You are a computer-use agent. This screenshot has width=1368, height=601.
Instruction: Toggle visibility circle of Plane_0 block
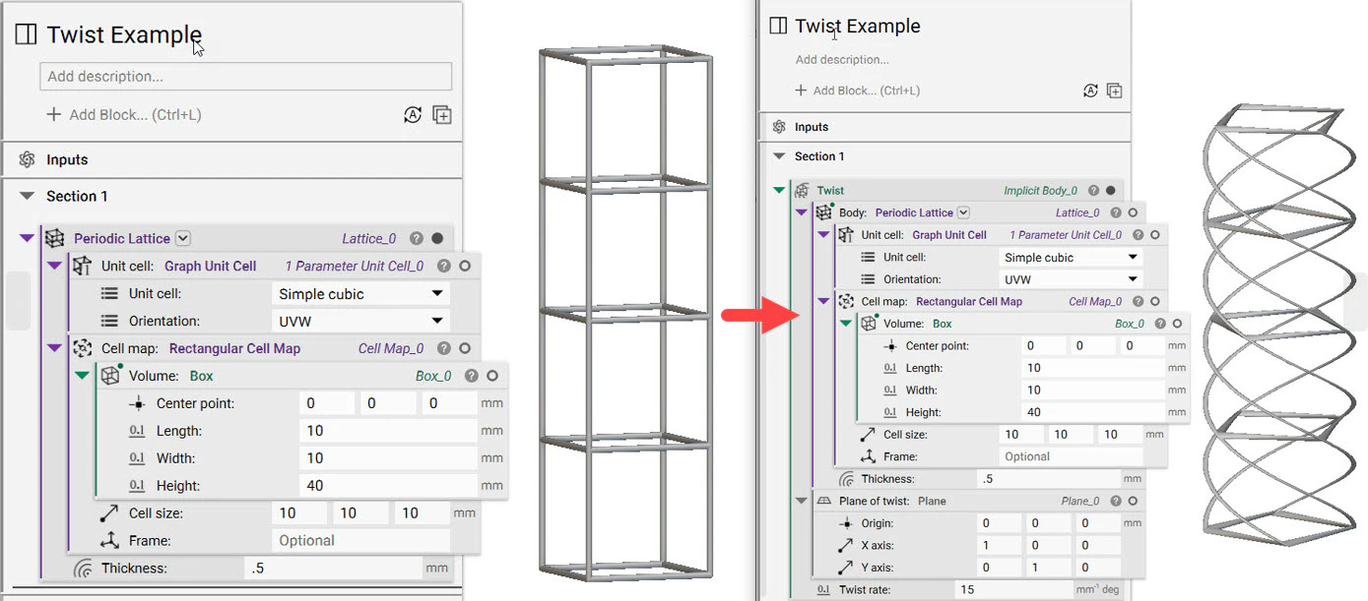tap(1133, 501)
